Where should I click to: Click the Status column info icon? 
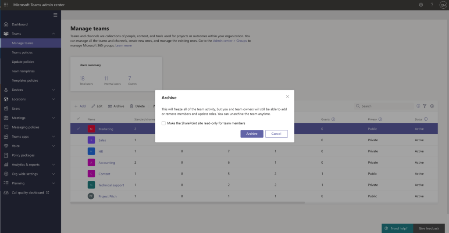point(426,119)
